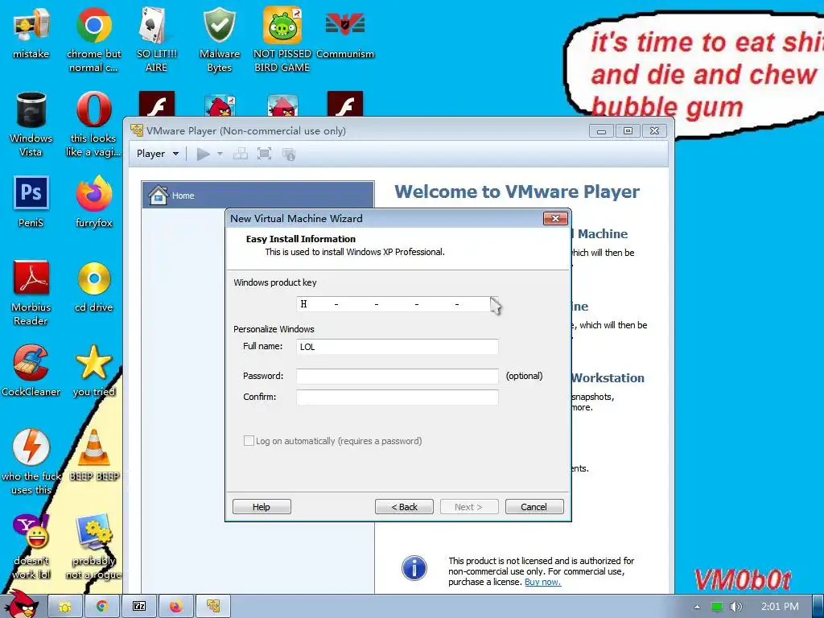Show hidden tray icons arrow
The image size is (824, 618).
click(x=697, y=607)
